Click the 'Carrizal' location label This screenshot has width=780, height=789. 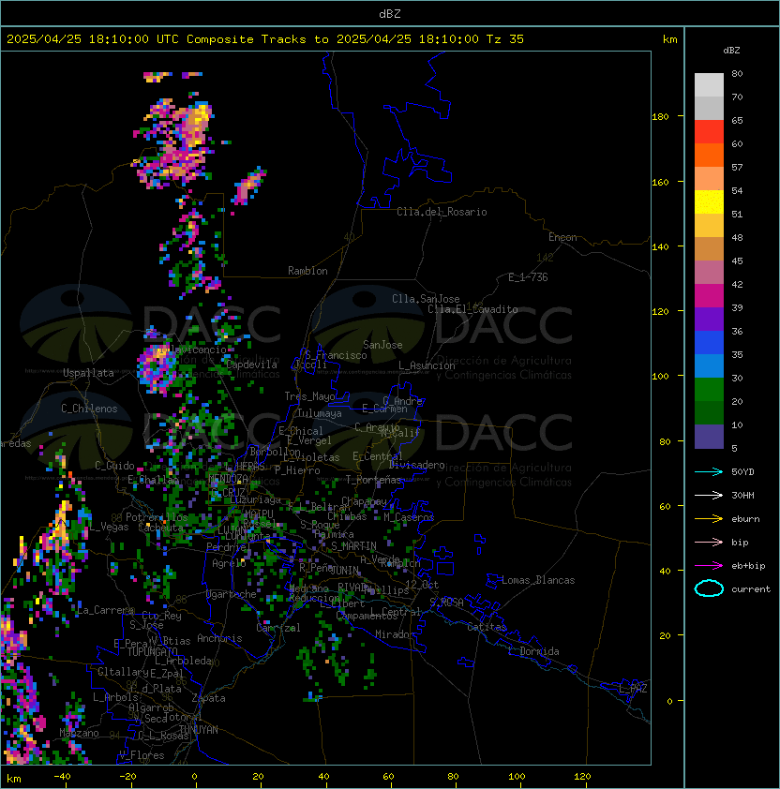pos(278,628)
